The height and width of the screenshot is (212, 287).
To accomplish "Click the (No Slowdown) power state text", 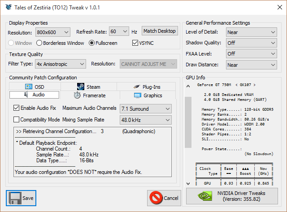I will [x=259, y=154].
